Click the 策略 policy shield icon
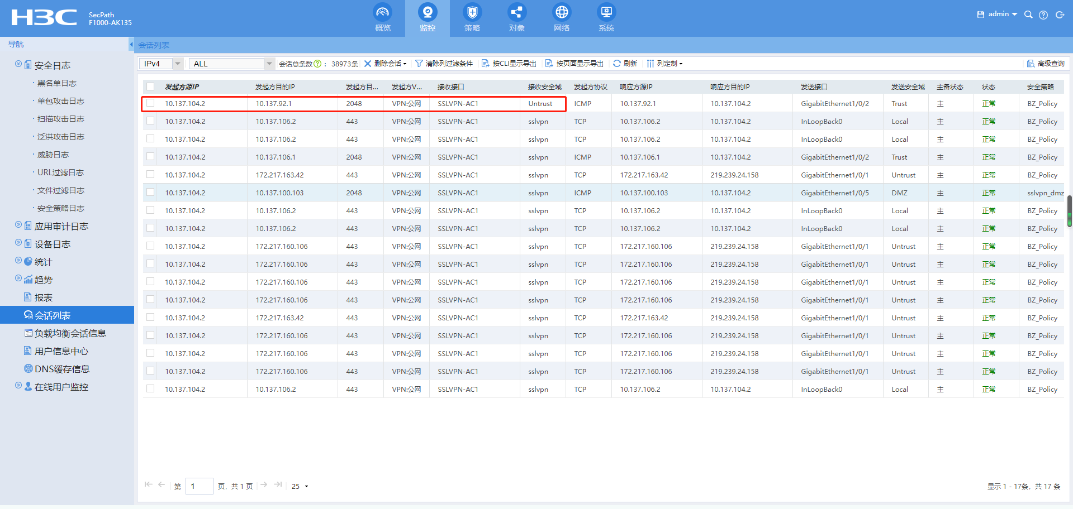1073x509 pixels. coord(472,13)
